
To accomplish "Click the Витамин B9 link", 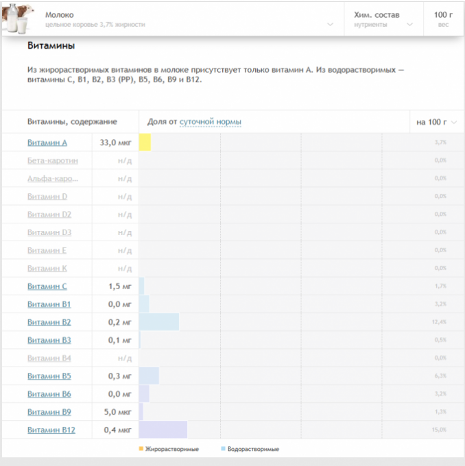I will [49, 412].
